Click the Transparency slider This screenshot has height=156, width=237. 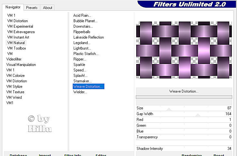point(184,137)
